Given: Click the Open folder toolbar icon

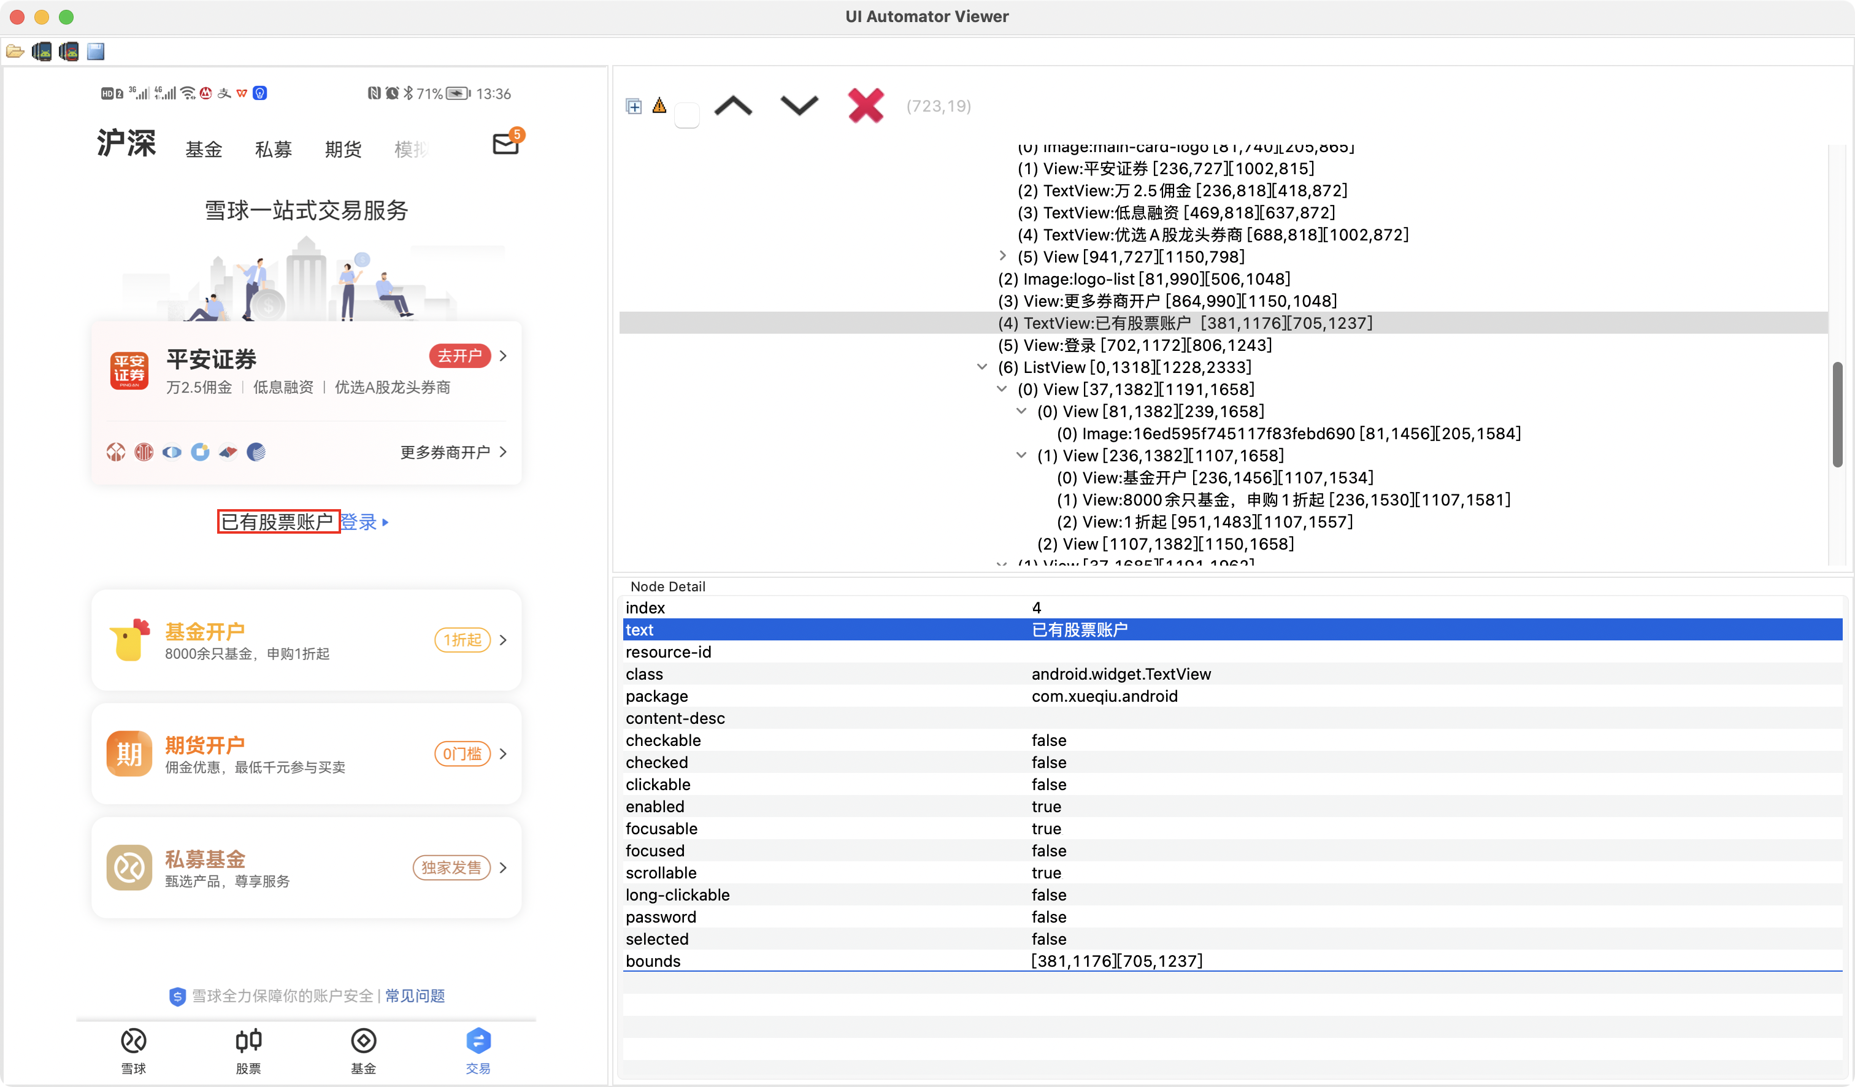Looking at the screenshot, I should (15, 52).
